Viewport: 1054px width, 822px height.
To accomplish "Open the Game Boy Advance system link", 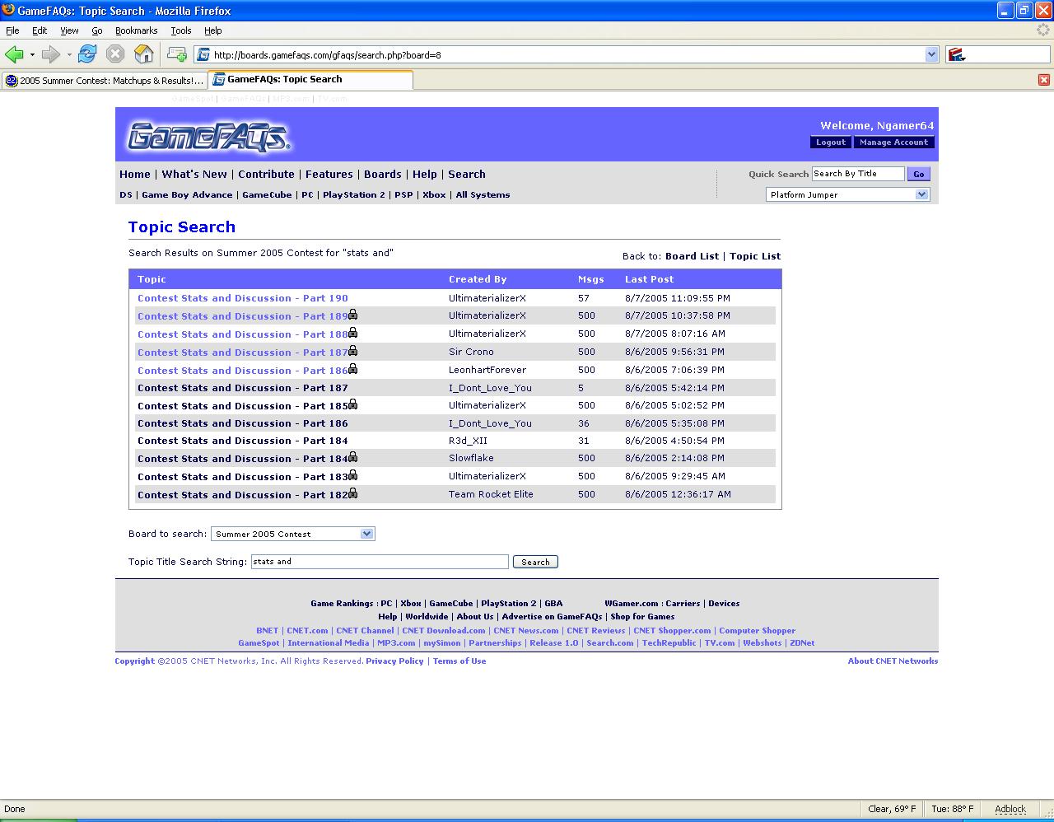I will coord(187,195).
